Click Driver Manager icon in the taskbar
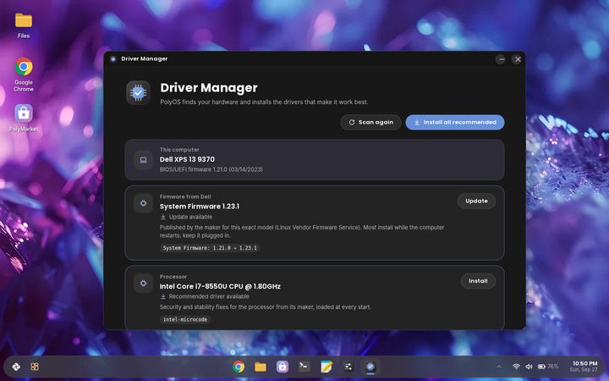This screenshot has width=609, height=381. pos(370,367)
